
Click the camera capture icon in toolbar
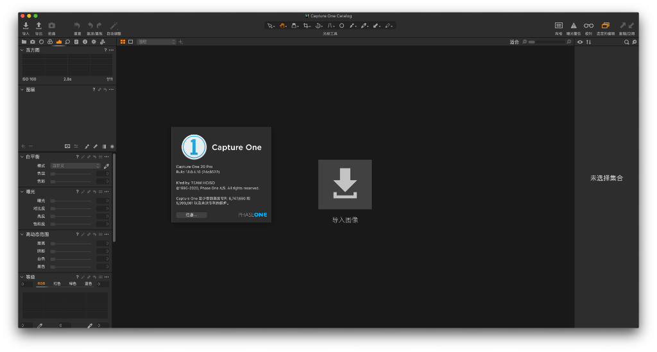(51, 26)
